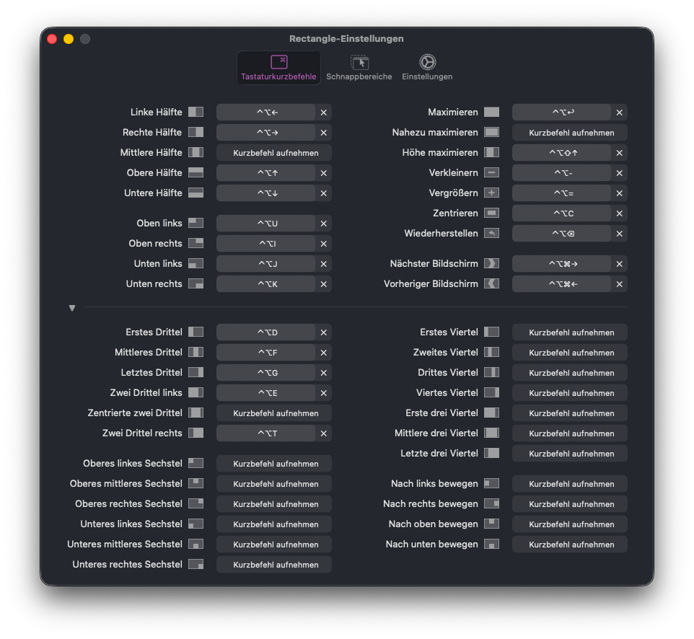
Task: Click the Linke Hälfte window icon
Action: point(196,113)
